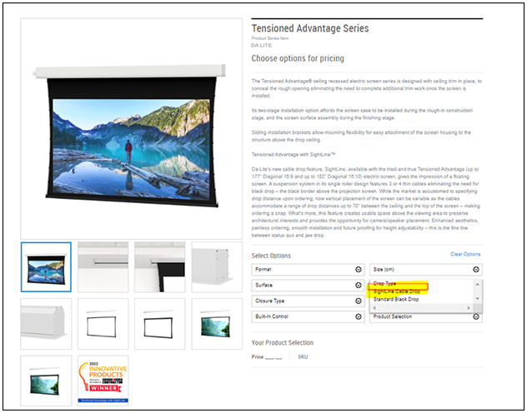The image size is (527, 413).
Task: Click the Clear Options link
Action: pyautogui.click(x=465, y=254)
